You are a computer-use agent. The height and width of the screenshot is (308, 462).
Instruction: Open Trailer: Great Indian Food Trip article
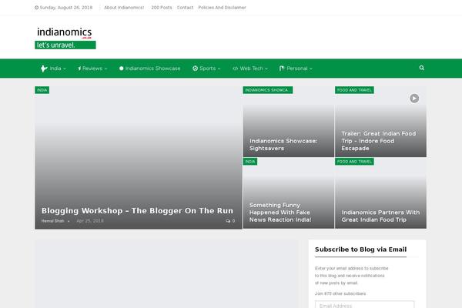pos(379,141)
